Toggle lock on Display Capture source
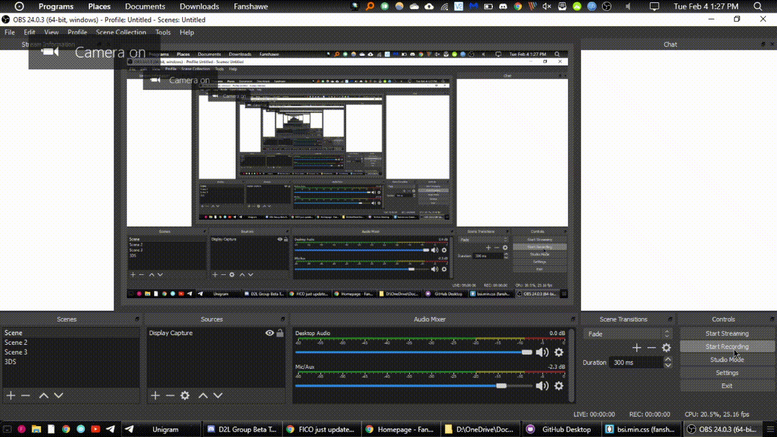Screen dimensions: 777x437 (x=280, y=333)
